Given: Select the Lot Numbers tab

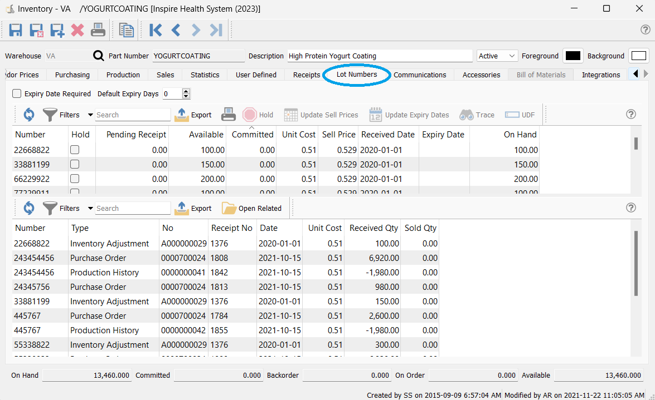Looking at the screenshot, I should pyautogui.click(x=357, y=74).
